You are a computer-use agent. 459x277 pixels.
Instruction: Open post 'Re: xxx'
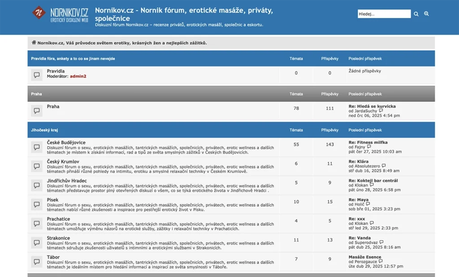coord(357,219)
